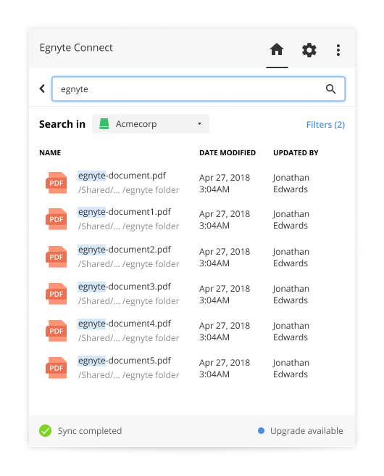This screenshot has width=384, height=476.
Task: Go back using the left chevron arrow
Action: [x=42, y=89]
